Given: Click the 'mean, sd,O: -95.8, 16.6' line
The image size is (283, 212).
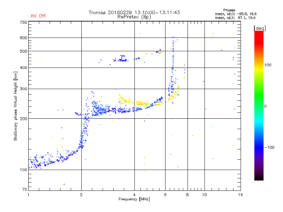Looking at the screenshot, I should tap(236, 14).
